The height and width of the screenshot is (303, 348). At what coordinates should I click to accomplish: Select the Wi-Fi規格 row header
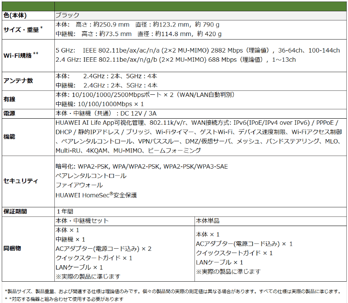coord(21,55)
